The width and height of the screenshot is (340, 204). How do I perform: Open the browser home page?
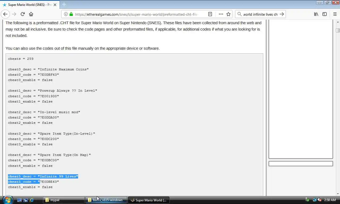coord(31,14)
